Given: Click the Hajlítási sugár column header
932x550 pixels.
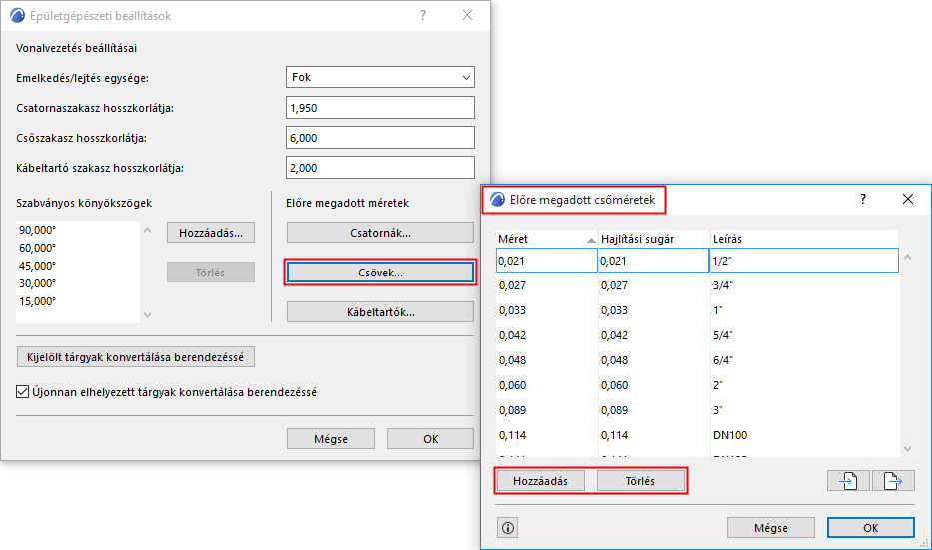Looking at the screenshot, I should (x=654, y=239).
